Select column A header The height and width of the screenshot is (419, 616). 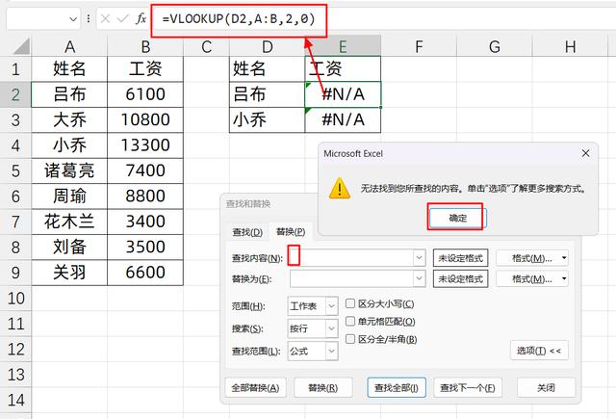point(69,47)
